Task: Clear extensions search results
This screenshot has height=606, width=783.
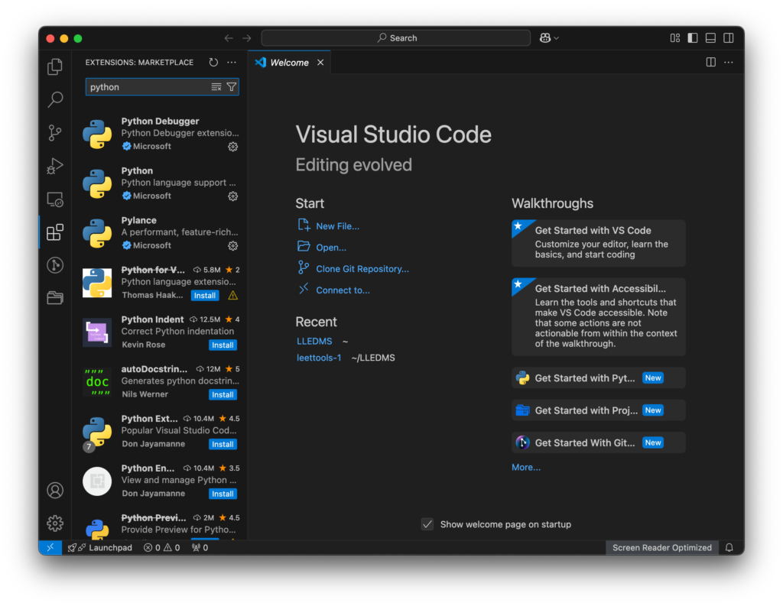Action: (216, 87)
